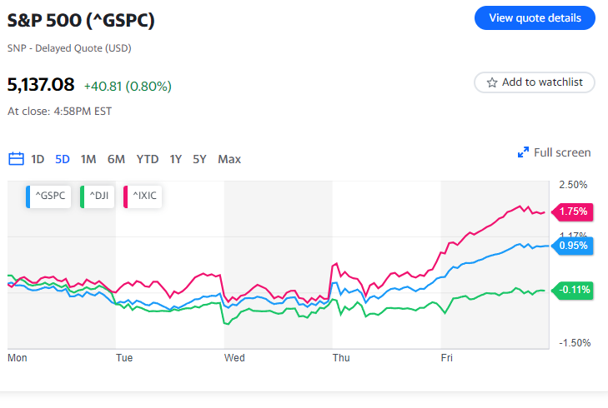Select the 1D time range
This screenshot has height=408, width=608.
click(x=38, y=159)
